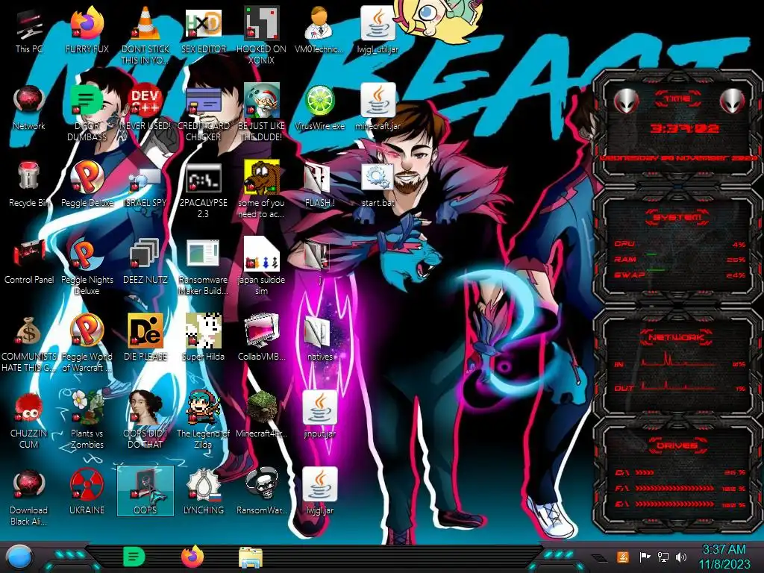Open the highlighted OOPS desktop icon
764x573 pixels.
point(145,491)
